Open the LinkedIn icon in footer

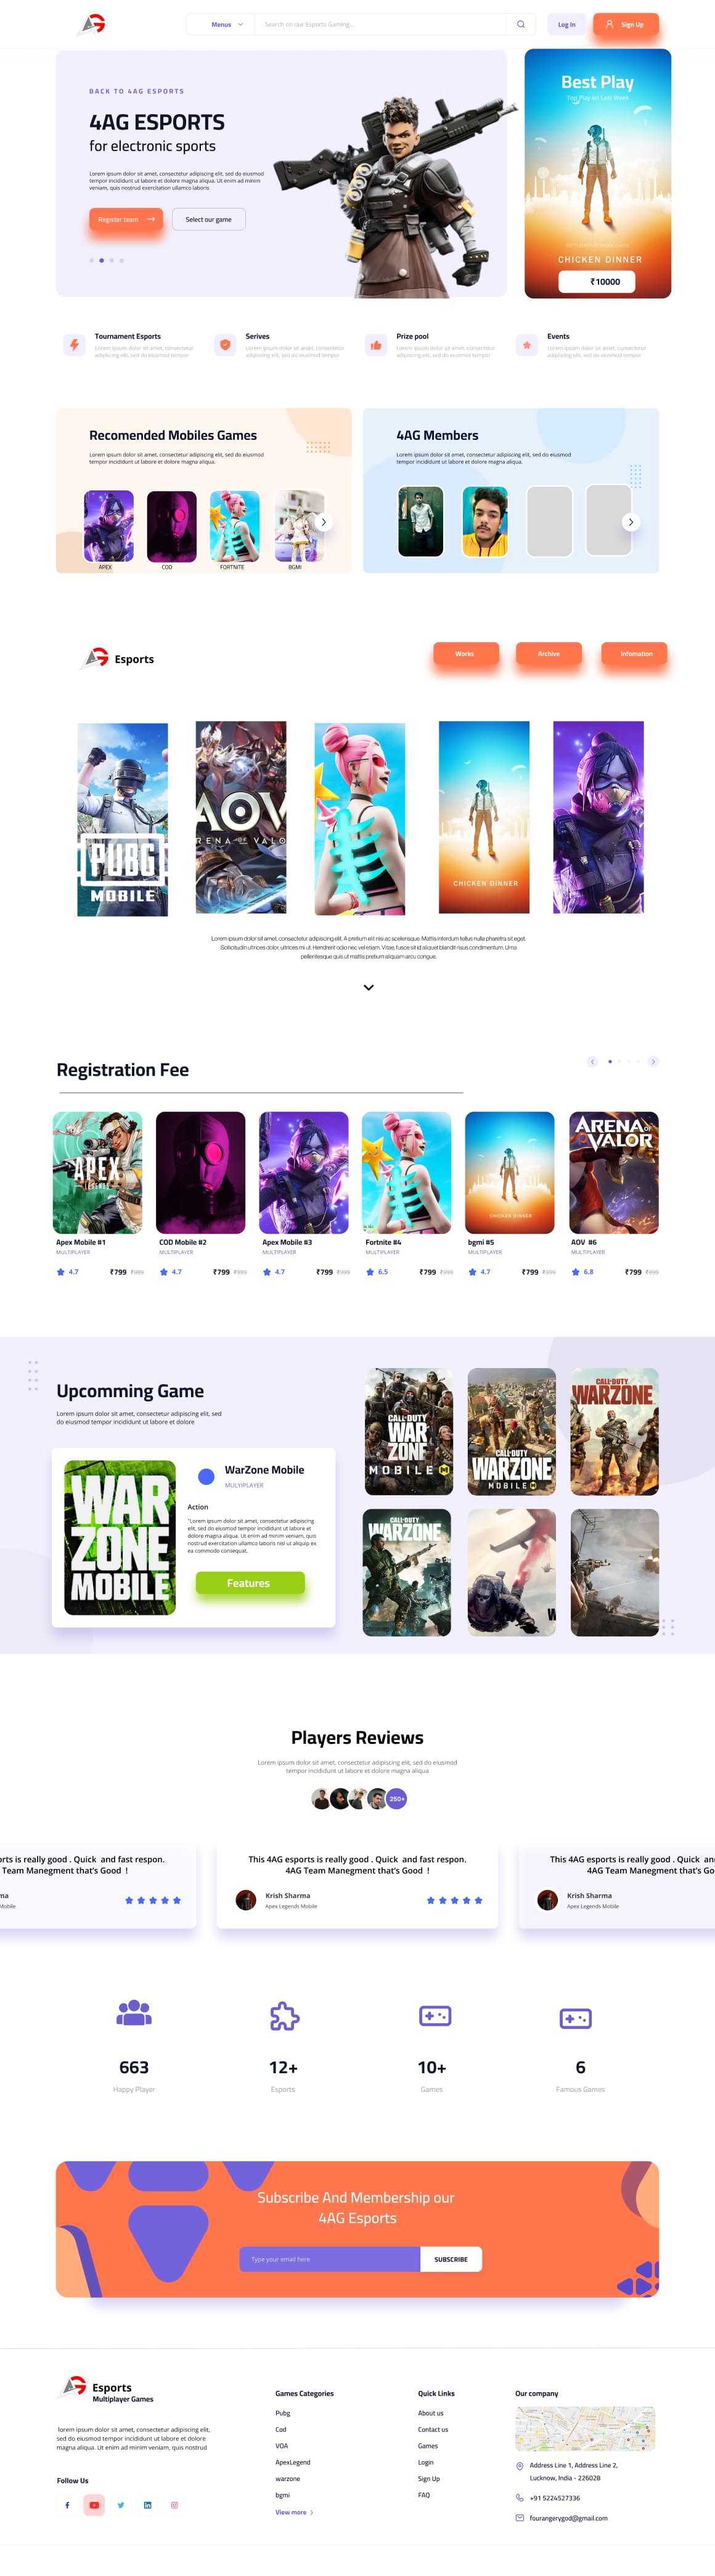click(148, 2505)
